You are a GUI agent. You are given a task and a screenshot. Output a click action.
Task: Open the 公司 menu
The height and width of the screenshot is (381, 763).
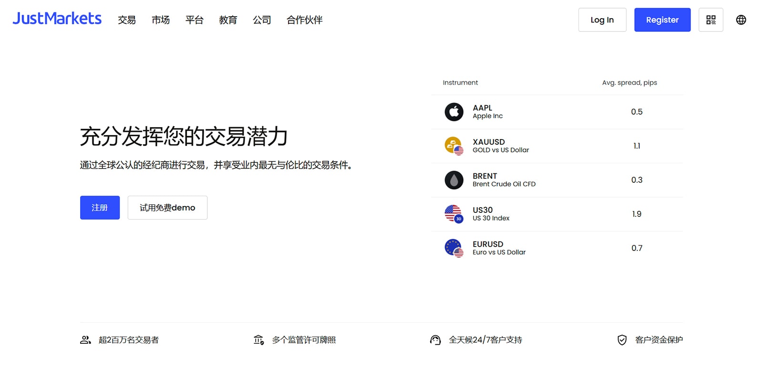[x=262, y=20]
